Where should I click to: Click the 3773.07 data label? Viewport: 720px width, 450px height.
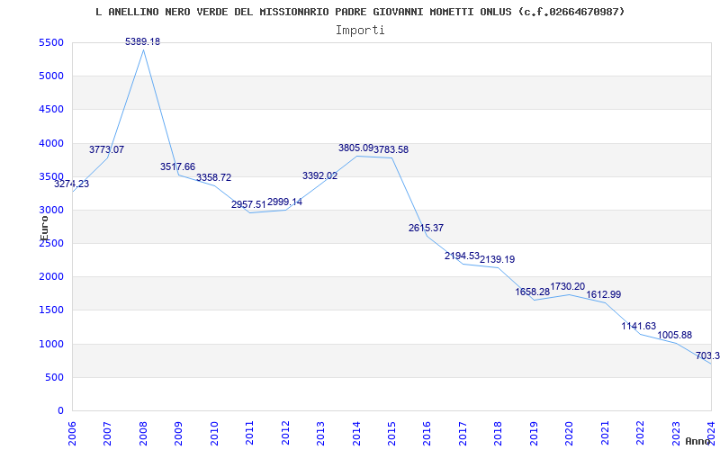106,149
